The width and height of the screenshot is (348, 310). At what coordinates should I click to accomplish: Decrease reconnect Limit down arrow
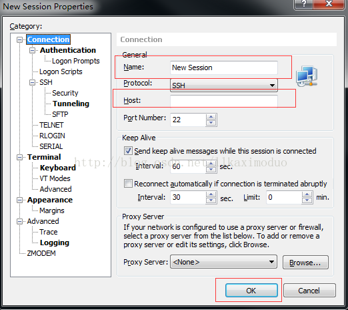pyautogui.click(x=307, y=200)
